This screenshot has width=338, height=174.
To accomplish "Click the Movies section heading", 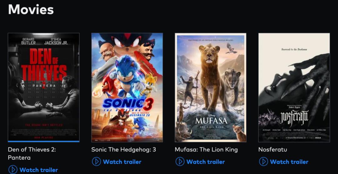I will coord(31,9).
